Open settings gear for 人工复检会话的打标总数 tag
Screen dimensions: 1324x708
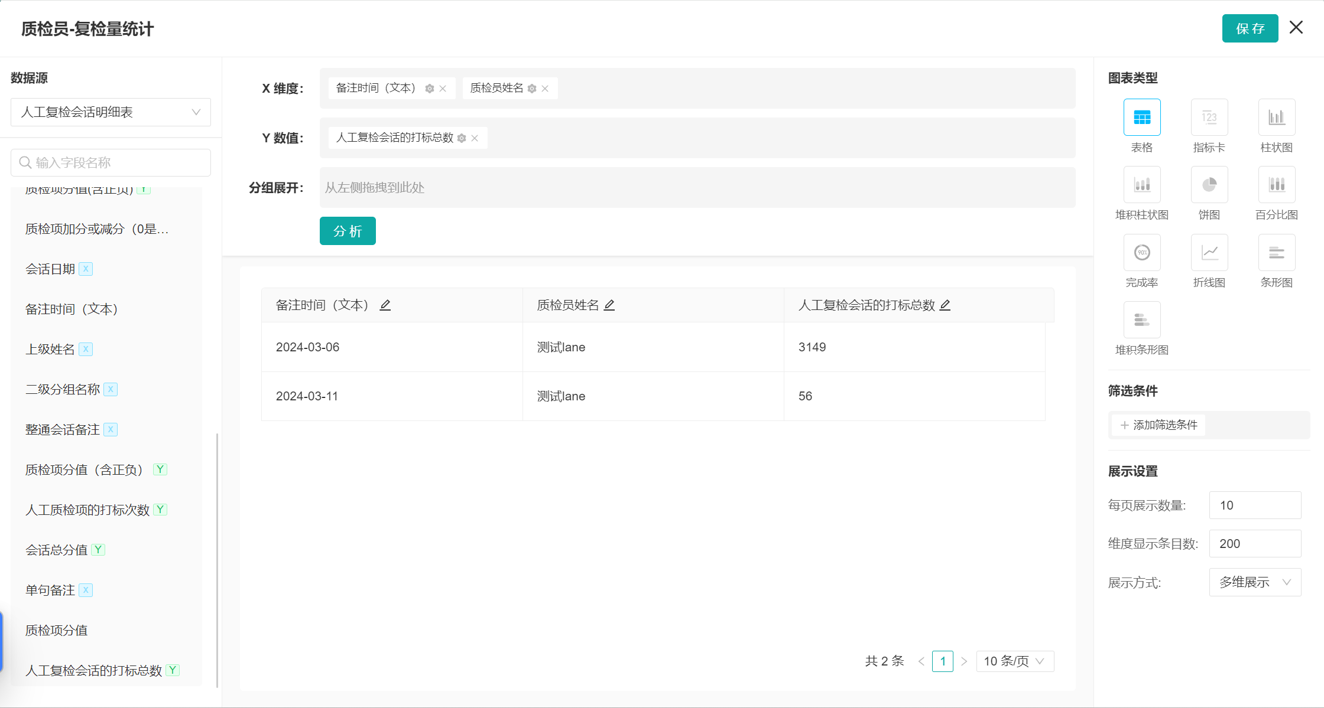[x=462, y=138]
